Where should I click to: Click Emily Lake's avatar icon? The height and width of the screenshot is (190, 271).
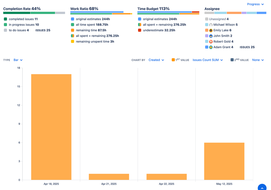211,31
